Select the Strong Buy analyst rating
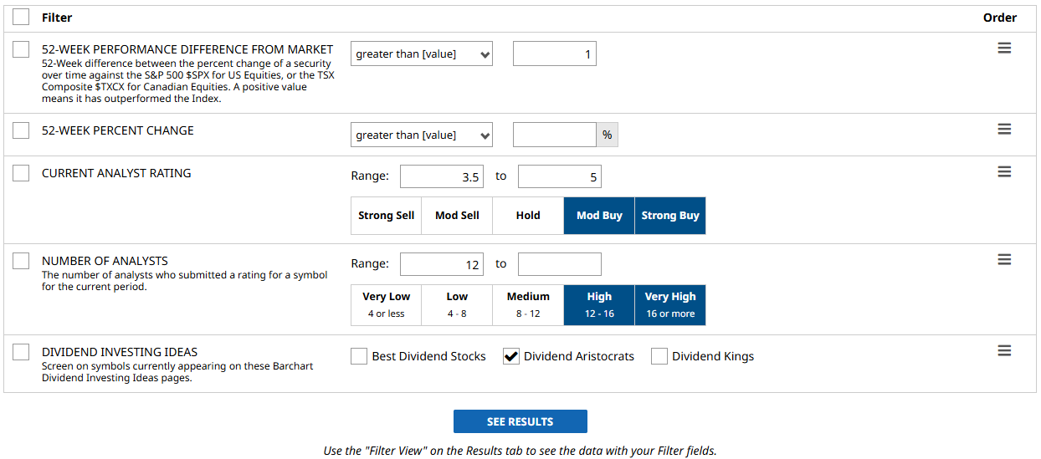 (x=670, y=216)
